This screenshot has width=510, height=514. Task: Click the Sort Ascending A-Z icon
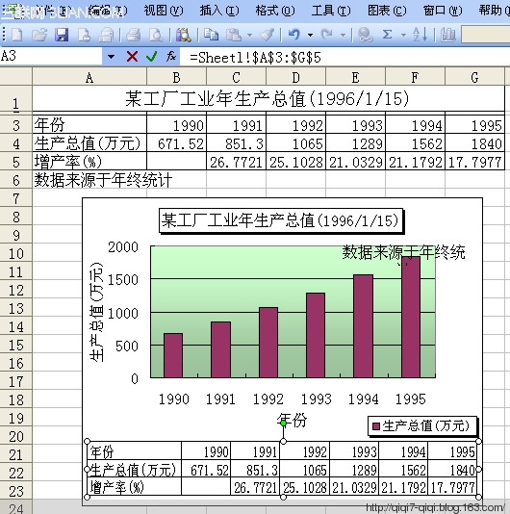click(x=421, y=35)
